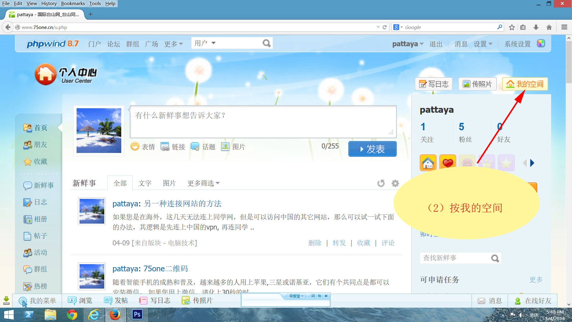Select the 文字 feed tab
This screenshot has height=322, width=572.
pyautogui.click(x=145, y=183)
